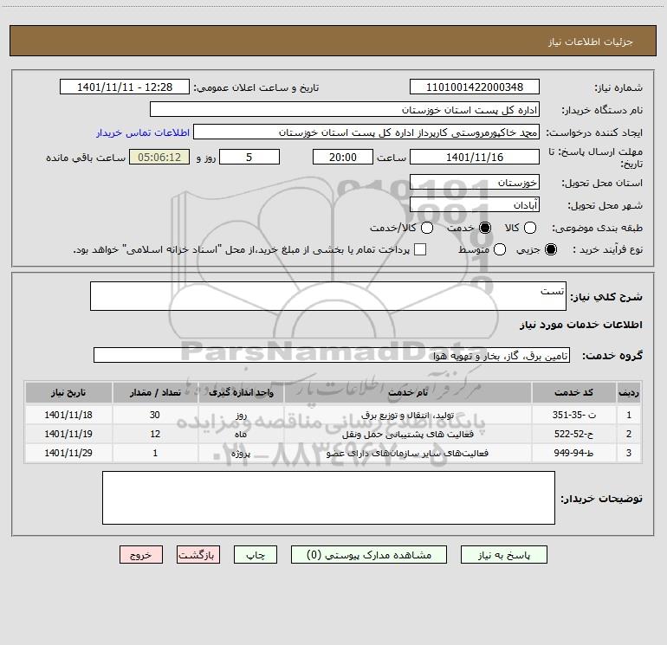667x645 pixels.
Task: Click the request creator name field
Action: click(x=366, y=132)
